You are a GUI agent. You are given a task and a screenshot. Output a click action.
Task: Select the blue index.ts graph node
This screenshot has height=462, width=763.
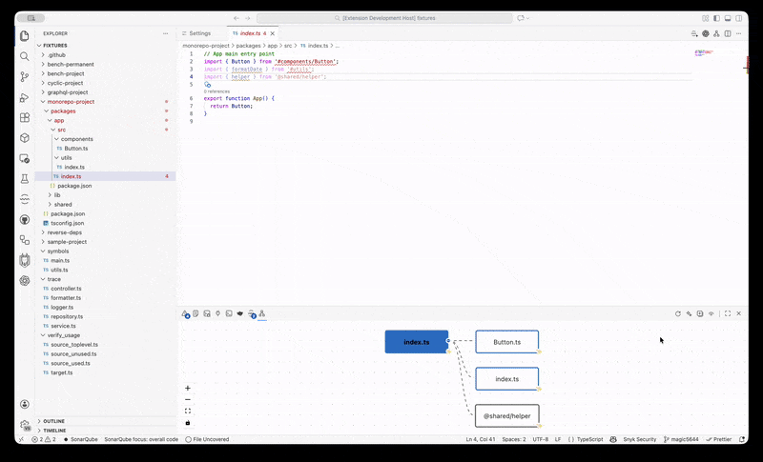click(x=417, y=342)
